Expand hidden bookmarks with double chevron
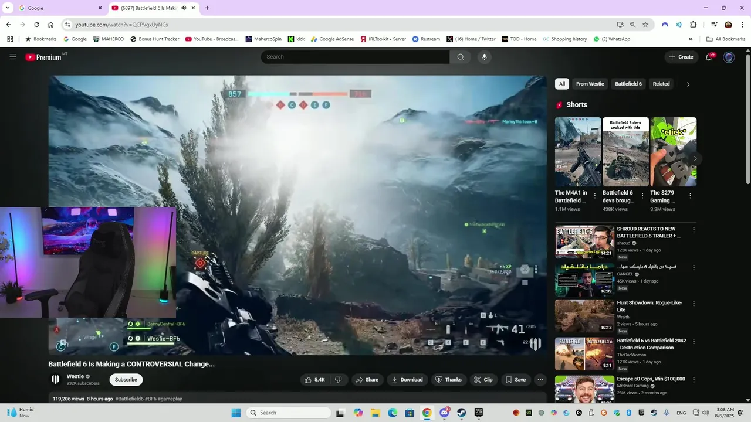The height and width of the screenshot is (422, 751). click(691, 39)
